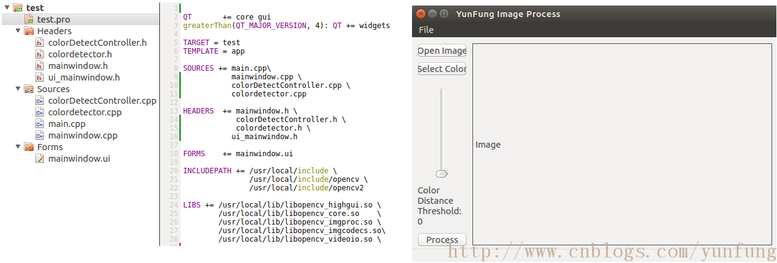Select colordetector.h in the tree

80,54
